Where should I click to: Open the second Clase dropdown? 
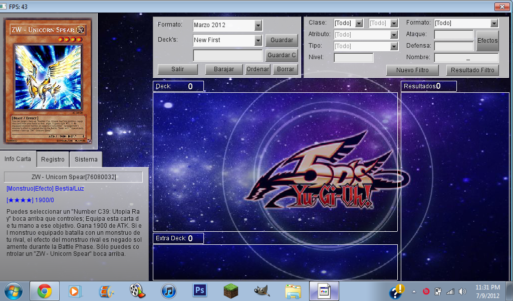tap(394, 23)
